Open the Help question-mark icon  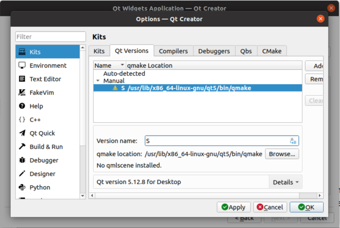click(22, 106)
